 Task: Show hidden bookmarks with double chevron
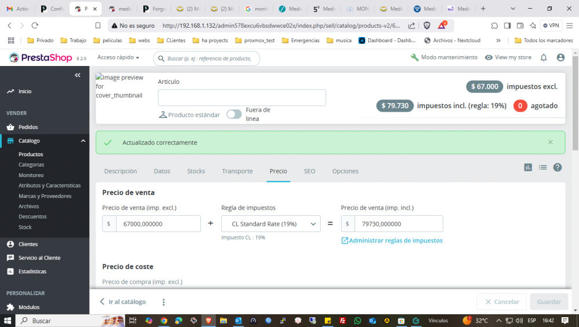(498, 41)
